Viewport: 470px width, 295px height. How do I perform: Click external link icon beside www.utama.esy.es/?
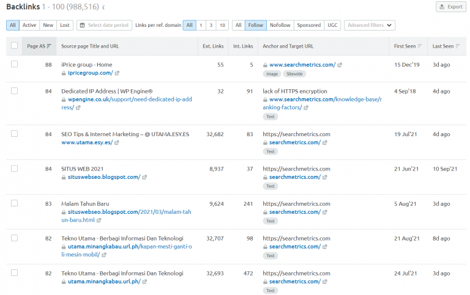click(117, 143)
